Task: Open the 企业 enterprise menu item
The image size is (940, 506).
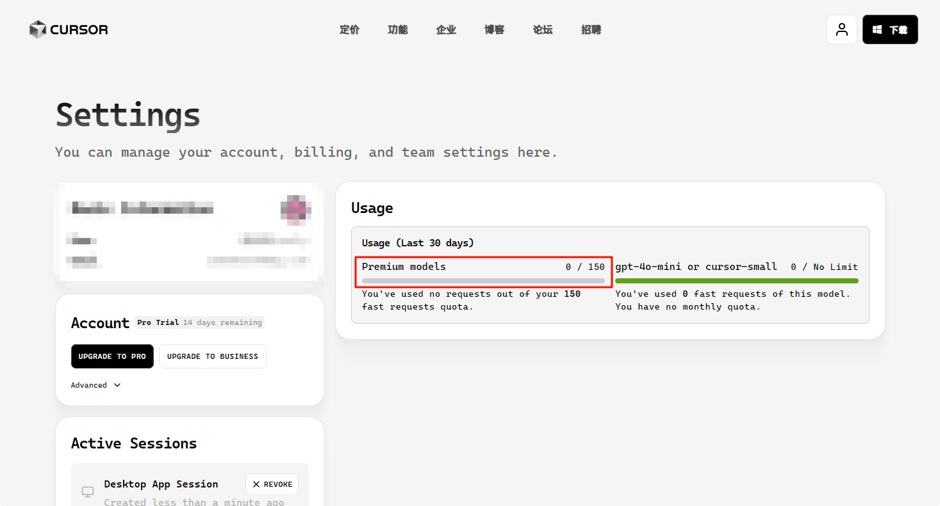Action: [446, 29]
